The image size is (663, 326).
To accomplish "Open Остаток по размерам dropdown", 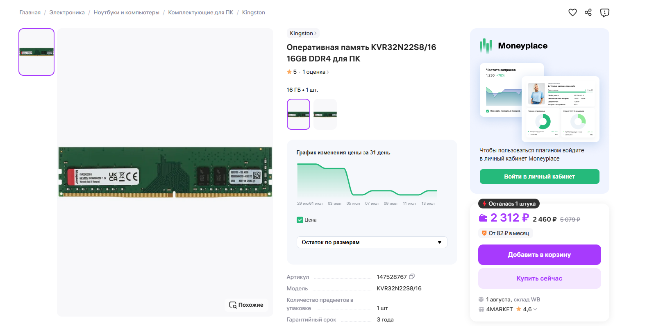I will (x=372, y=242).
